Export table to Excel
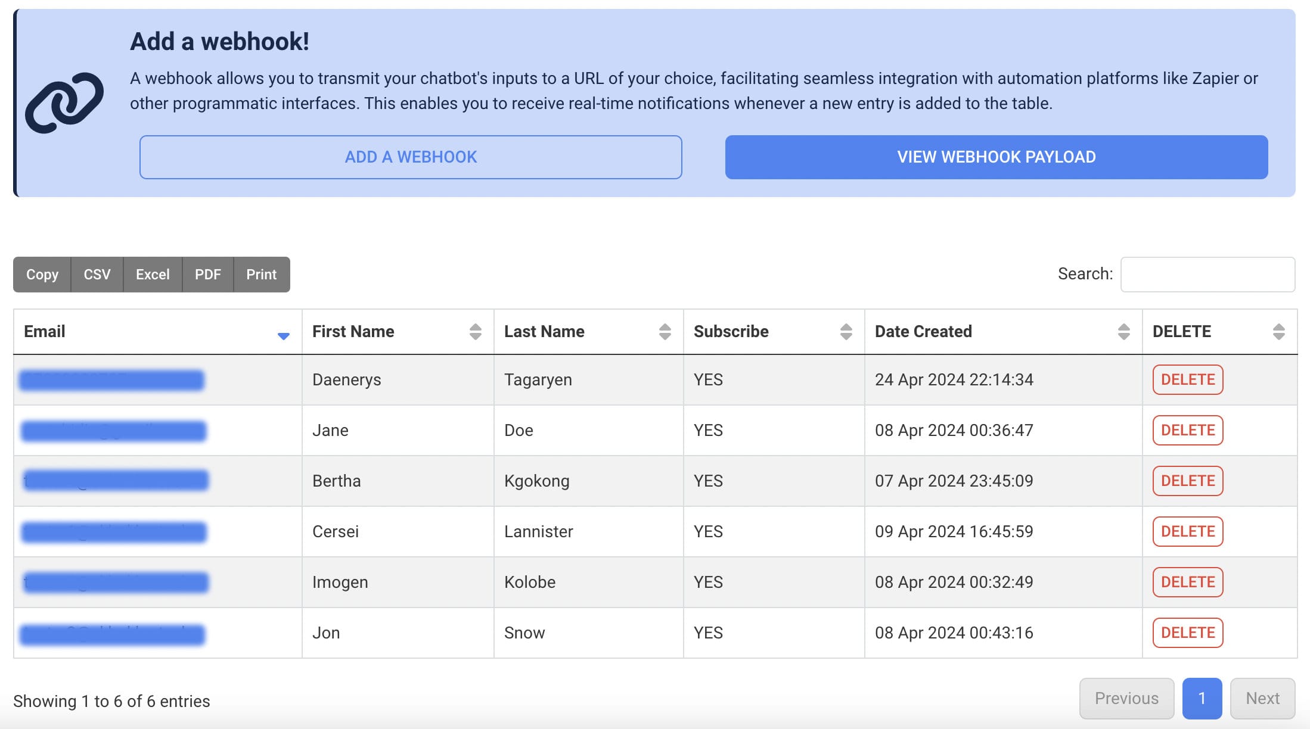The height and width of the screenshot is (729, 1310). pyautogui.click(x=153, y=275)
